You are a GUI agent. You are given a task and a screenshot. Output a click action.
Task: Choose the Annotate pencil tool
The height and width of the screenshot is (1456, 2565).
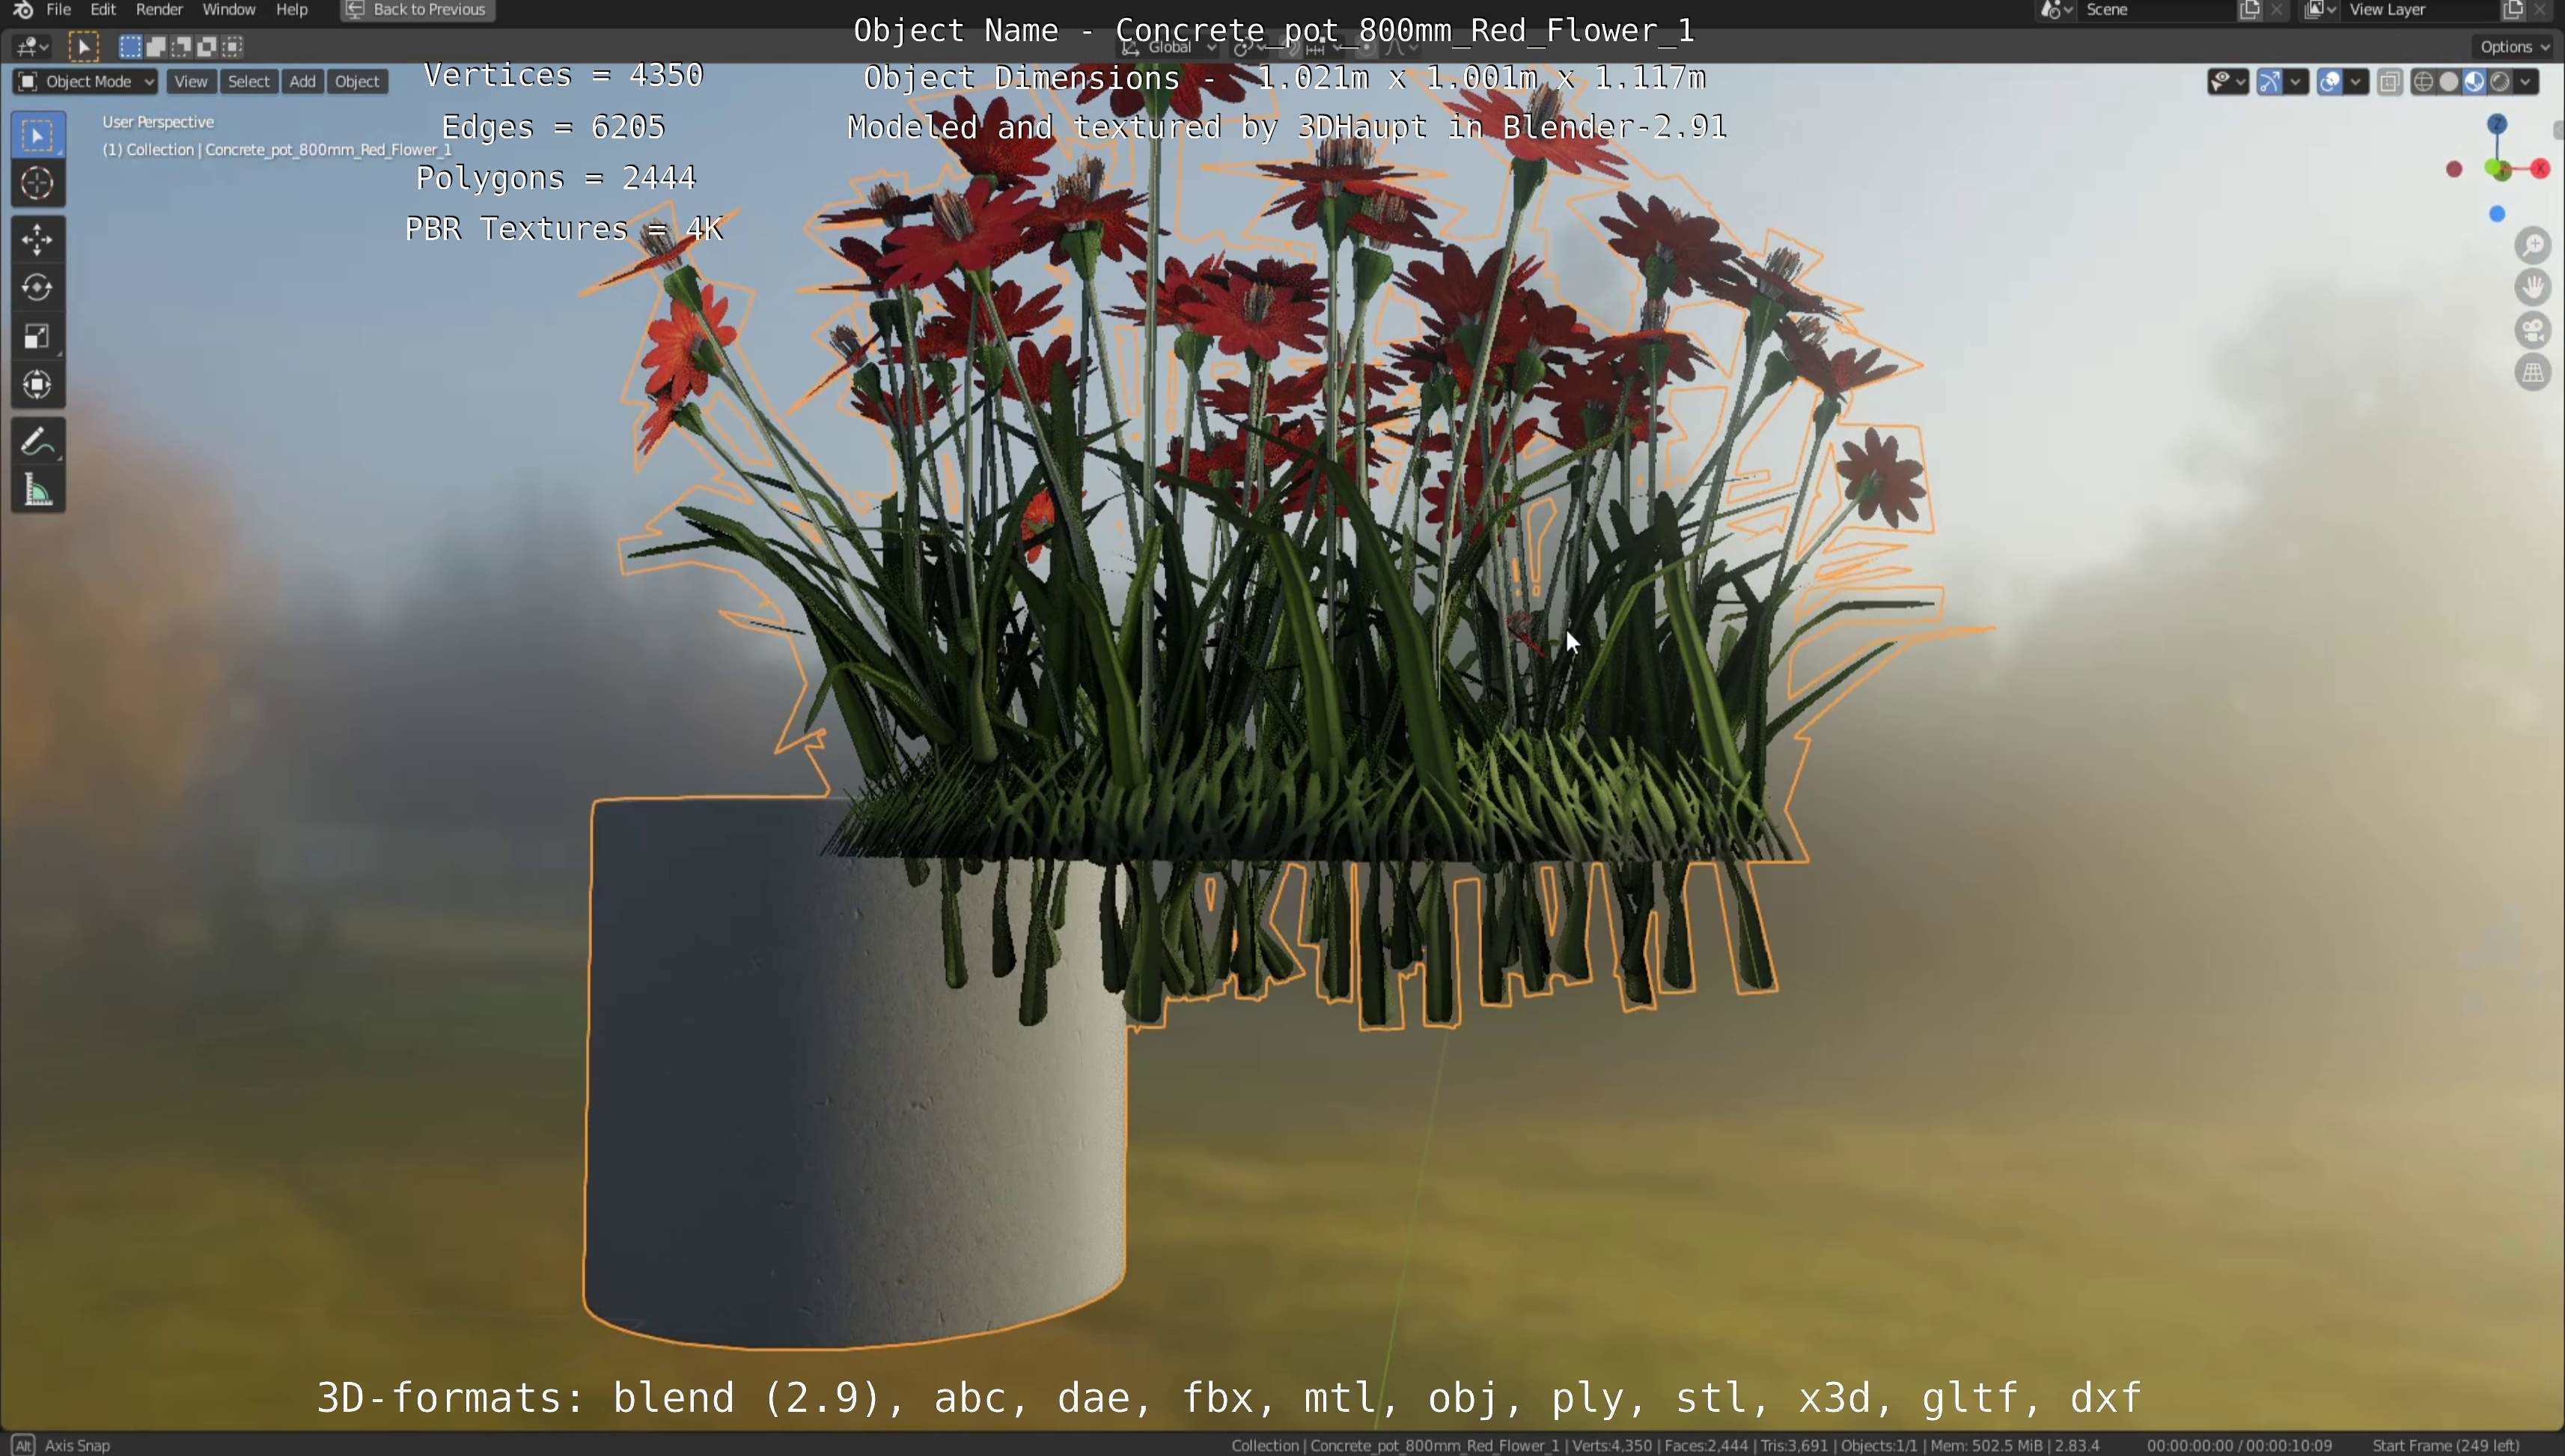pyautogui.click(x=38, y=441)
